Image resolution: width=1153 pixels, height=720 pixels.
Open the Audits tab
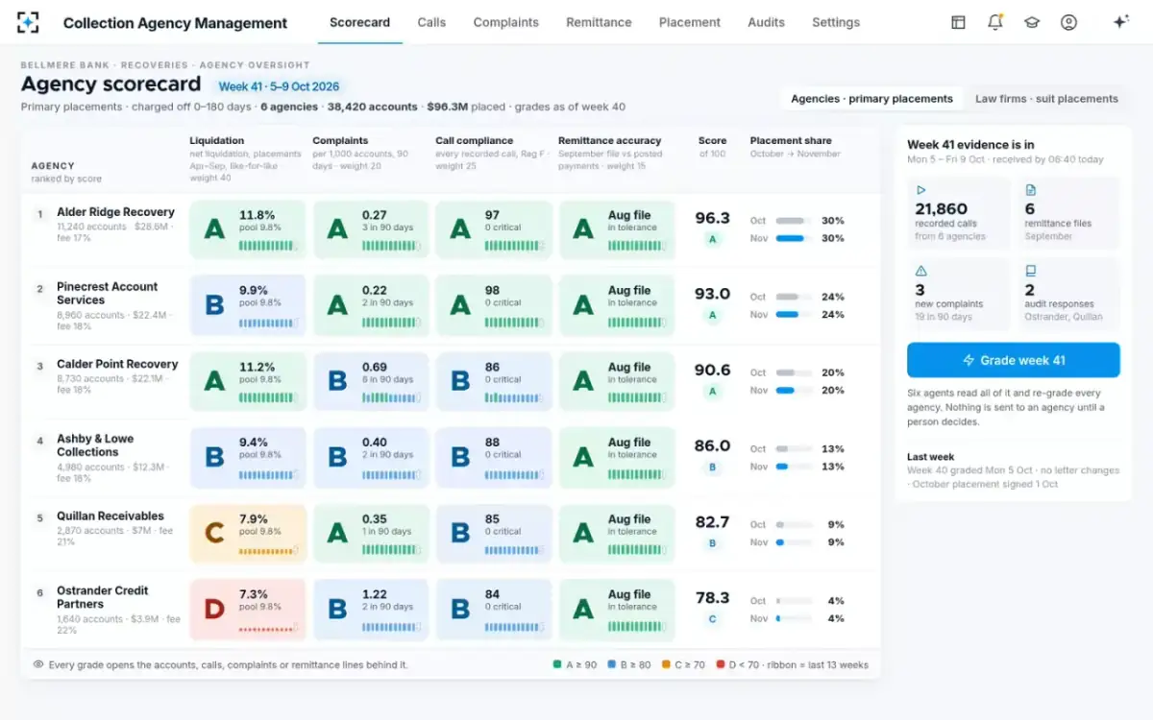pos(766,22)
